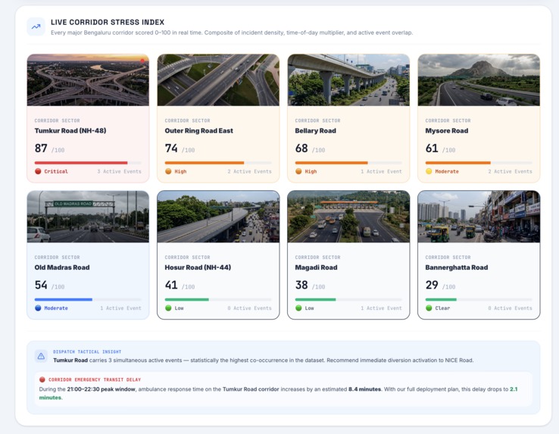
Task: Click the green Clear dot on Bannerghatta Road card
Action: (x=429, y=308)
